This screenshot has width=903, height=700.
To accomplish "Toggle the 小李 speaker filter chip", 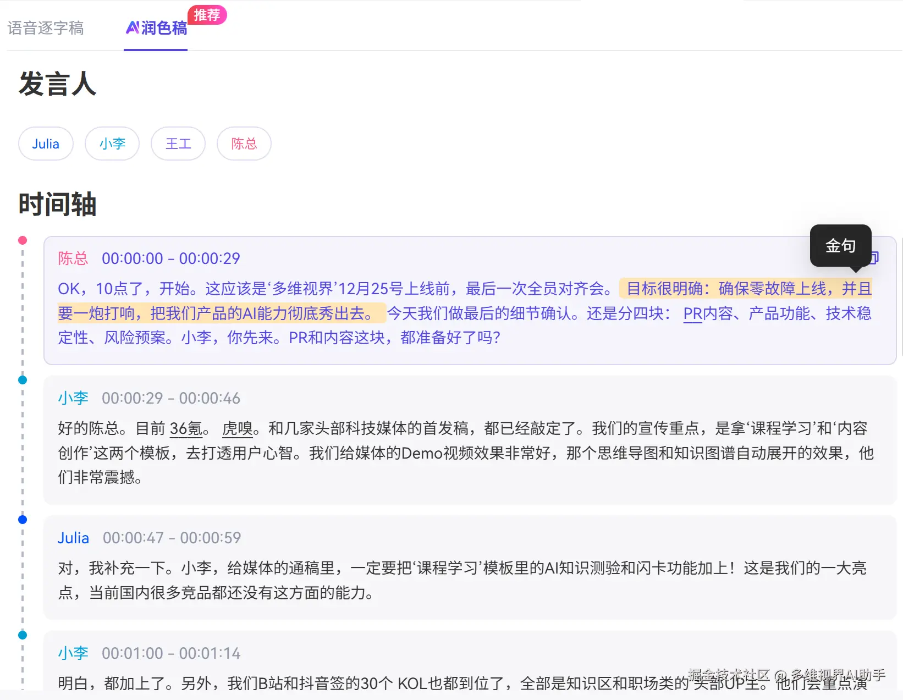I will 112,144.
